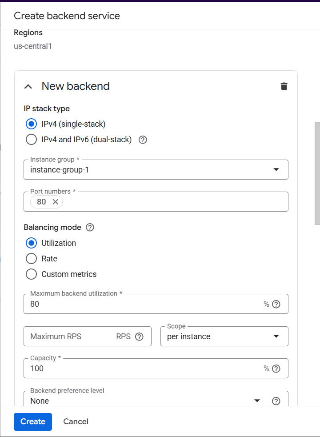Click help icon in Capacity field

pyautogui.click(x=276, y=369)
